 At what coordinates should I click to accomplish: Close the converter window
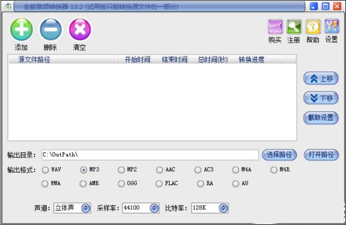click(337, 6)
